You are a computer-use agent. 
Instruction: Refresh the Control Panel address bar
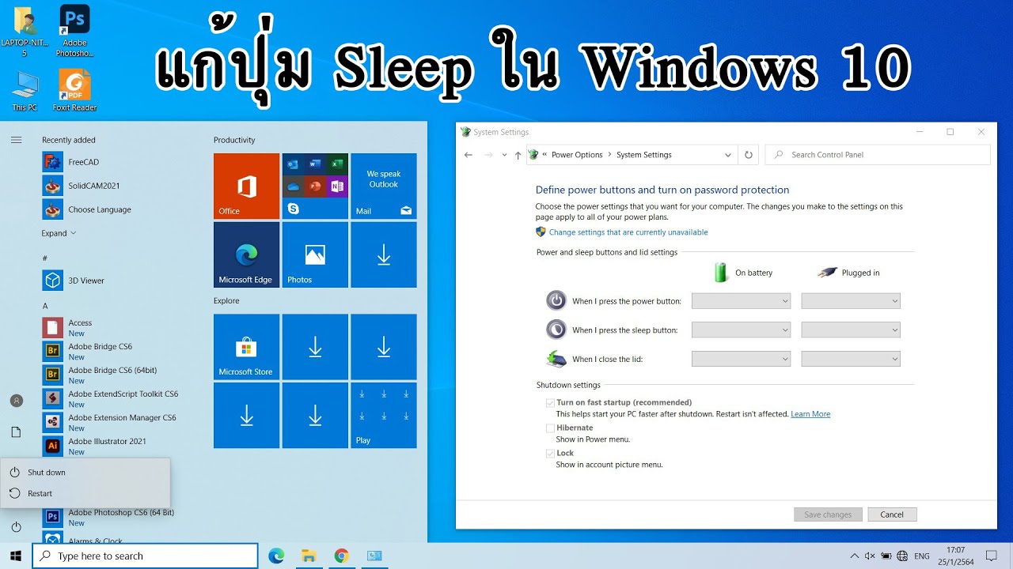click(x=749, y=156)
